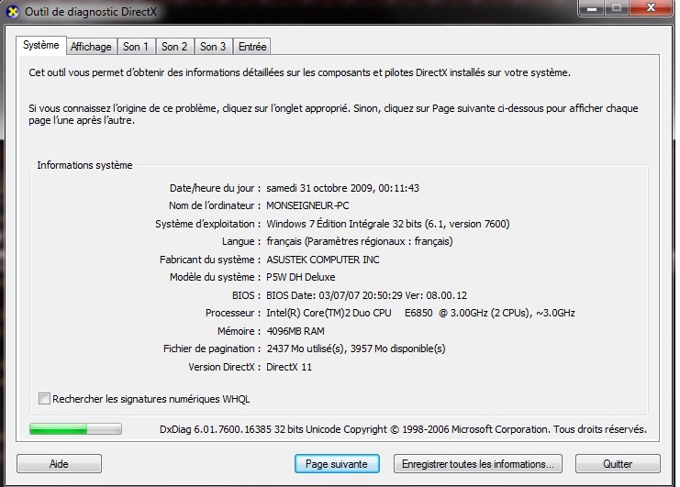The height and width of the screenshot is (487, 680).
Task: Open the Son 3 tab
Action: [x=213, y=47]
